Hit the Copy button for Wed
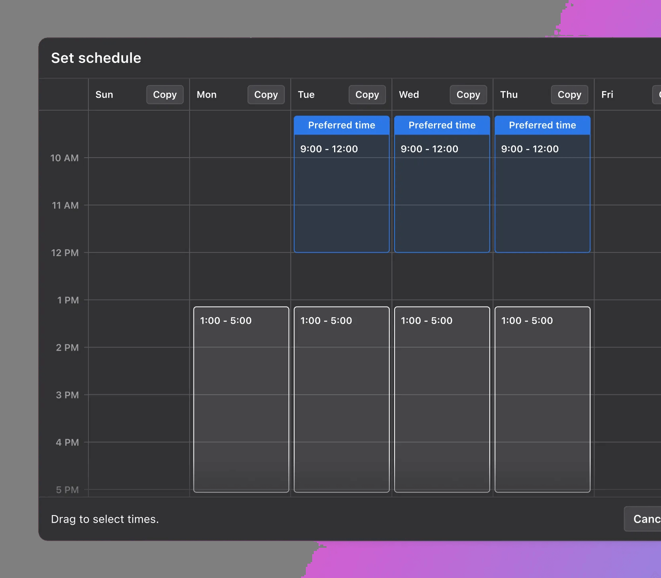Image resolution: width=661 pixels, height=578 pixels. click(x=468, y=95)
